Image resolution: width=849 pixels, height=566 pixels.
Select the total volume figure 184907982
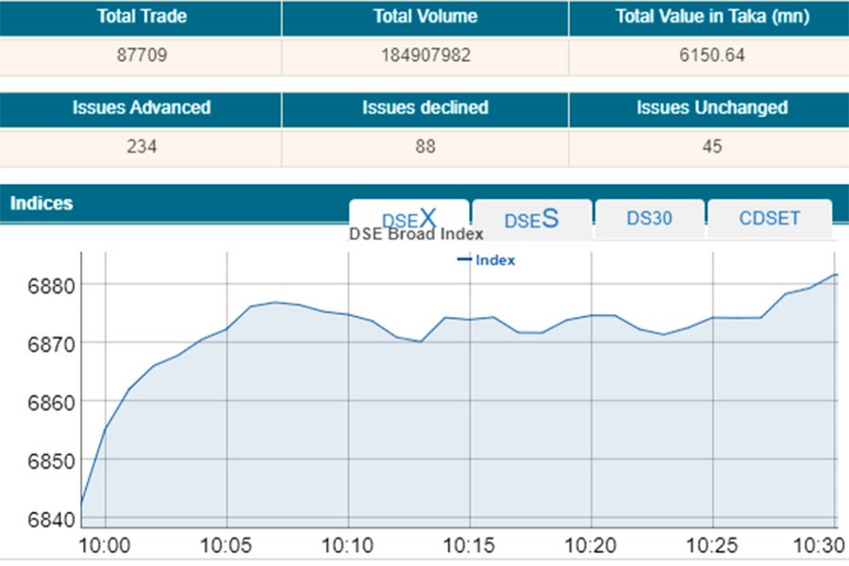pos(424,56)
